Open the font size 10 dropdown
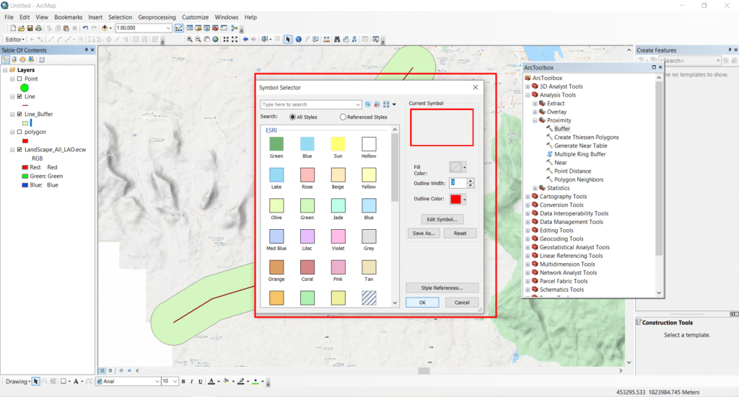The height and width of the screenshot is (397, 739). point(175,381)
